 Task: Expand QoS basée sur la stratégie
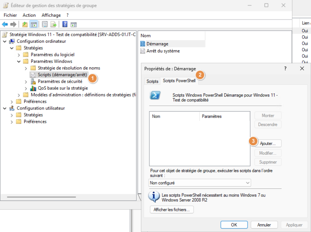coord(26,89)
